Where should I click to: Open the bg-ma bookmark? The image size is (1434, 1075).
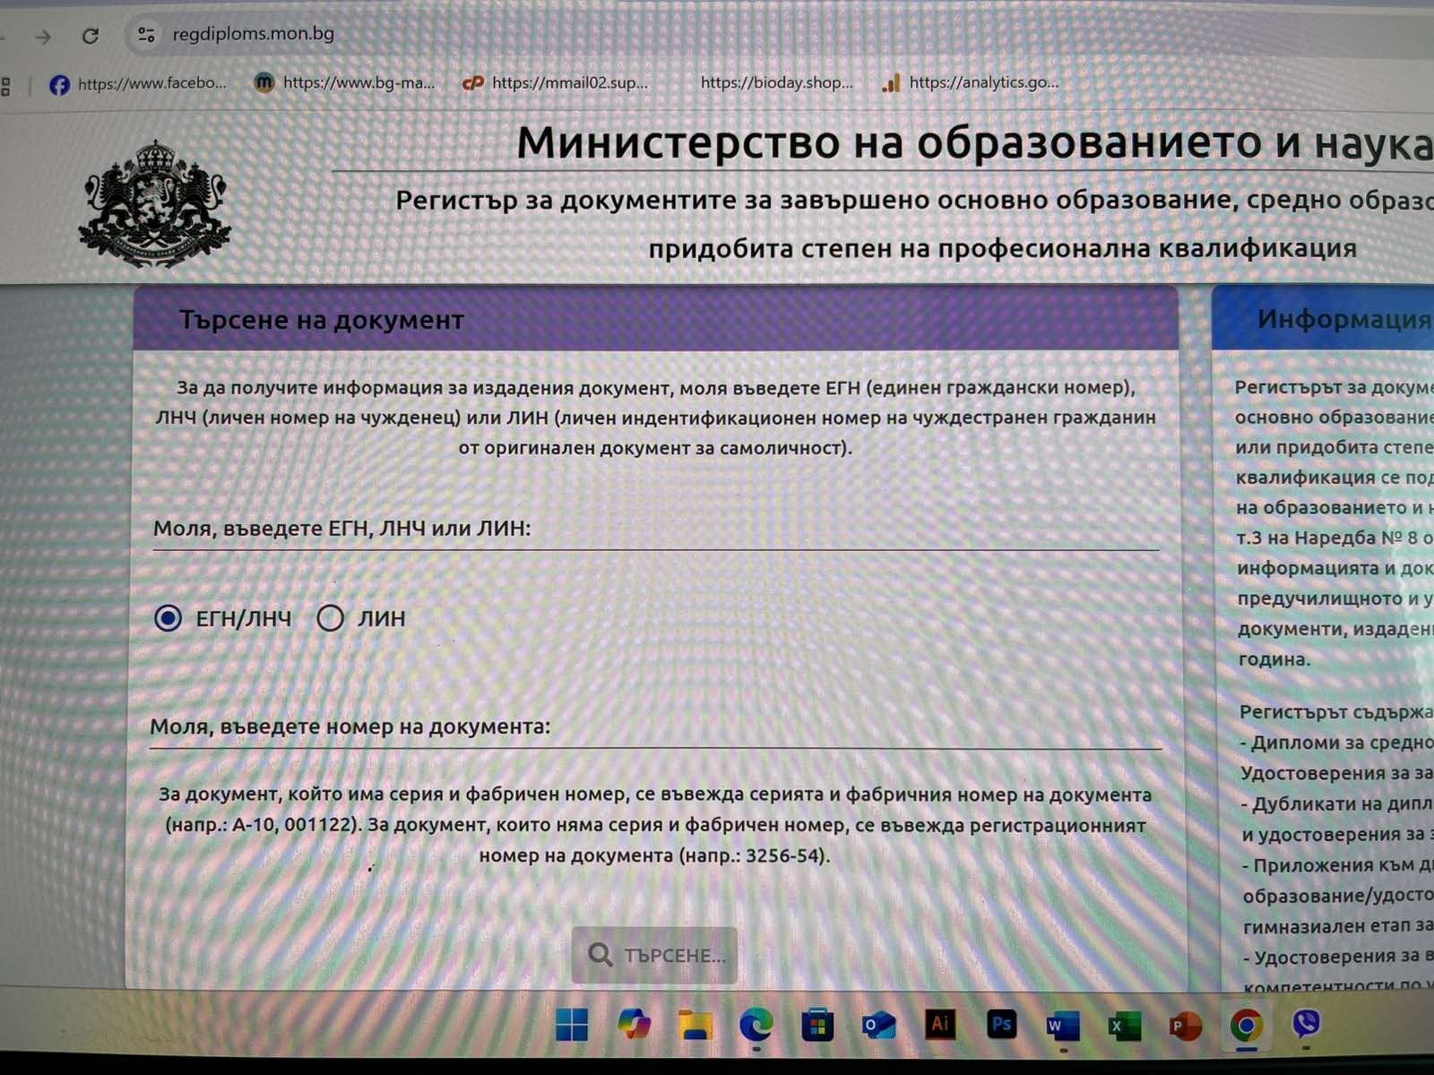coord(345,83)
